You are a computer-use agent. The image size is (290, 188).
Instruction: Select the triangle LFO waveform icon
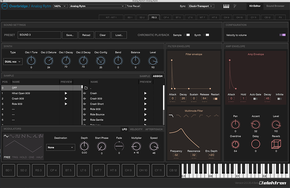(x=6, y=136)
